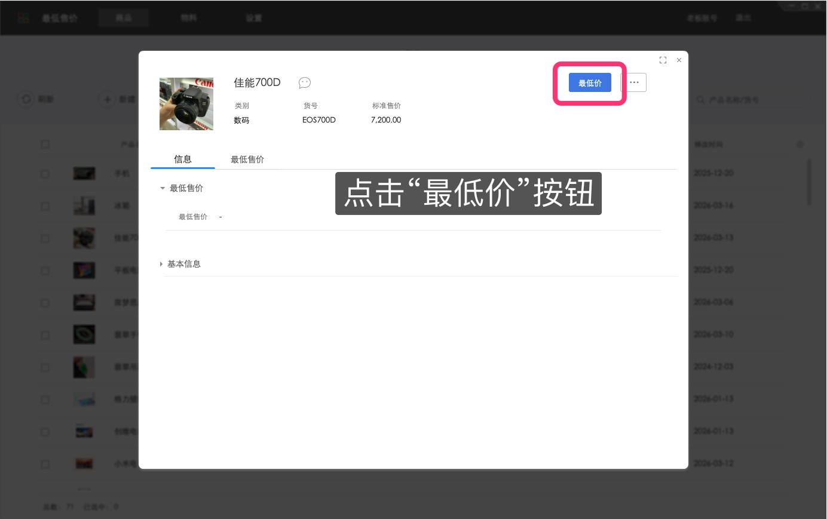Click the 新建 plus icon in the background toolbar
Screen dimensions: 827x519
pyautogui.click(x=107, y=99)
